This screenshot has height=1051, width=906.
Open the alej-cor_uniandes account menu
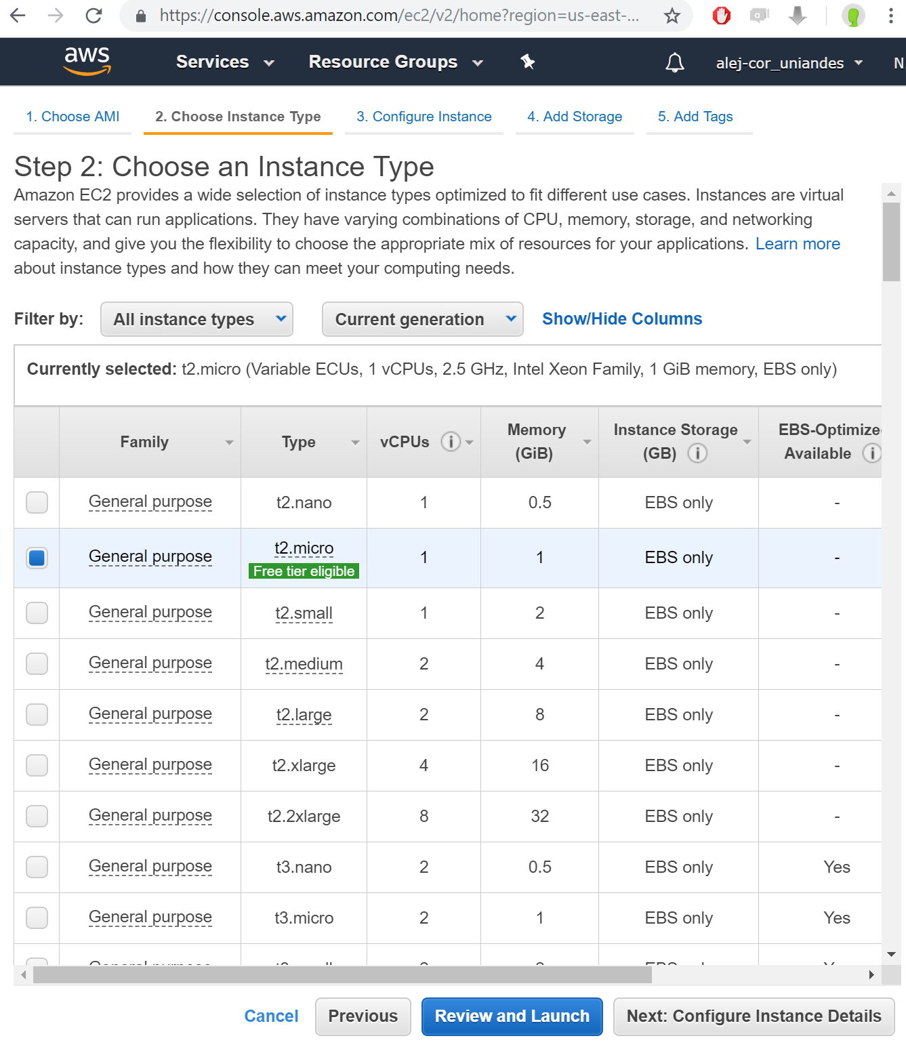[789, 63]
